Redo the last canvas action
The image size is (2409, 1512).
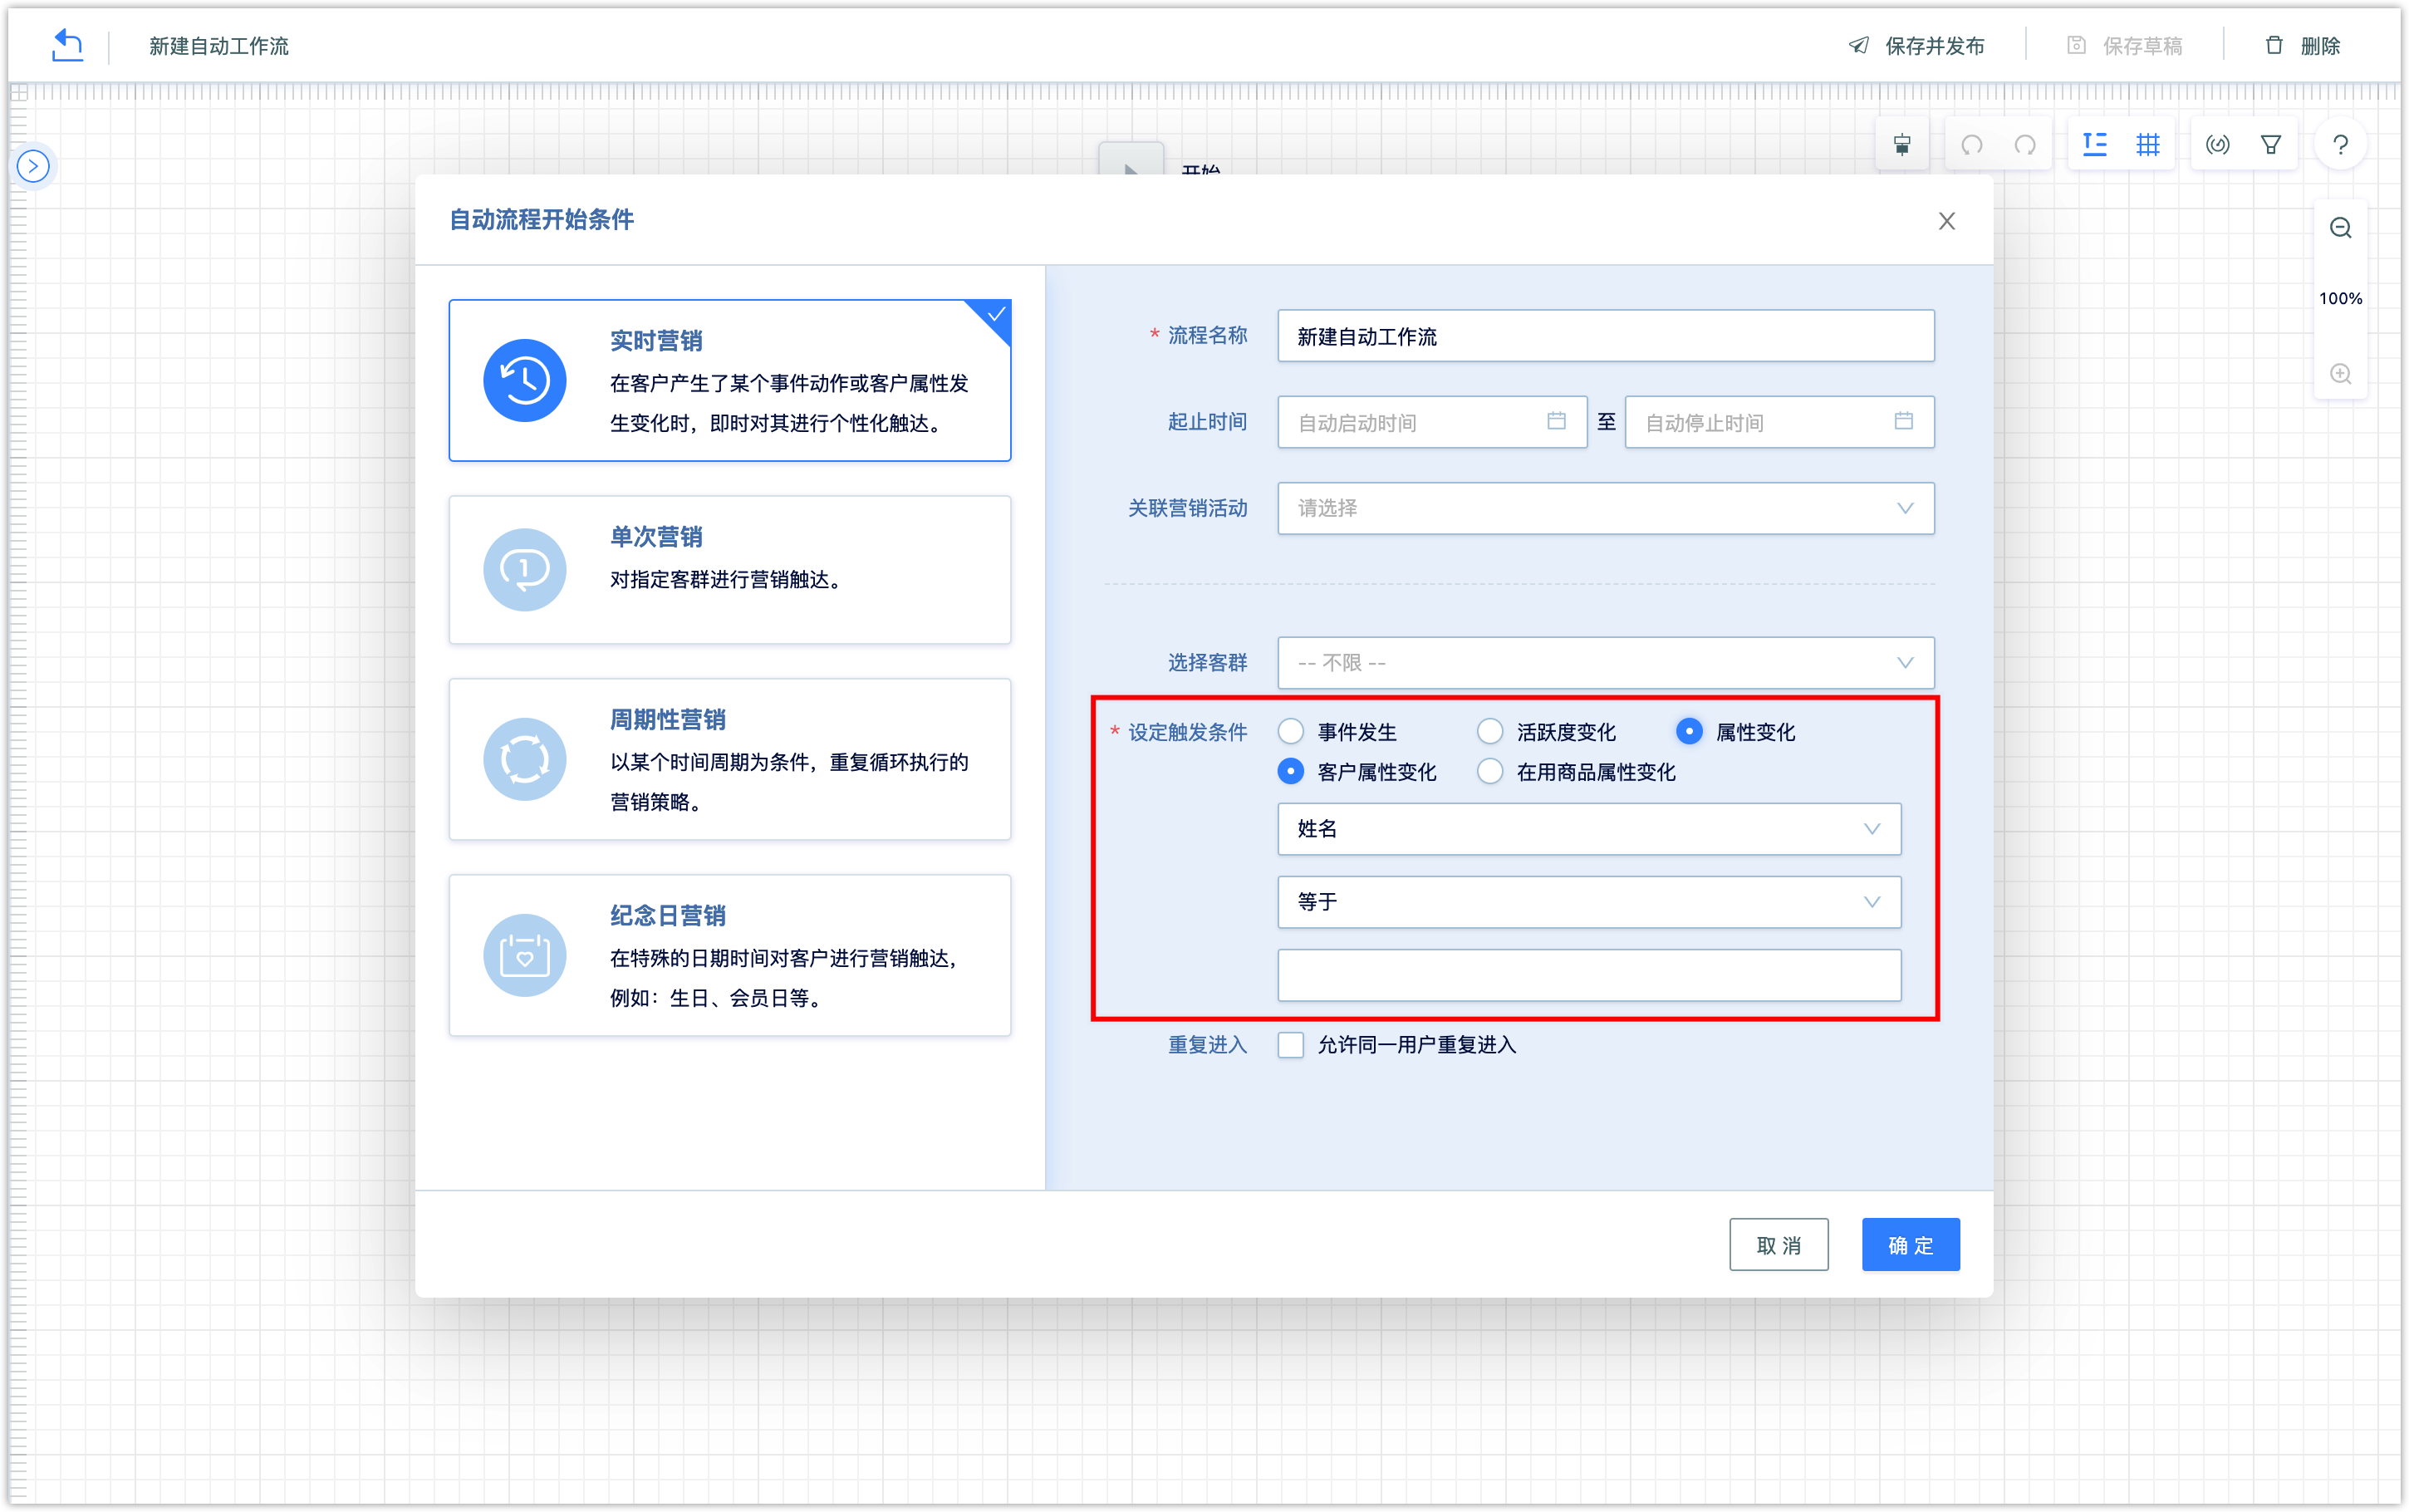tap(2025, 145)
